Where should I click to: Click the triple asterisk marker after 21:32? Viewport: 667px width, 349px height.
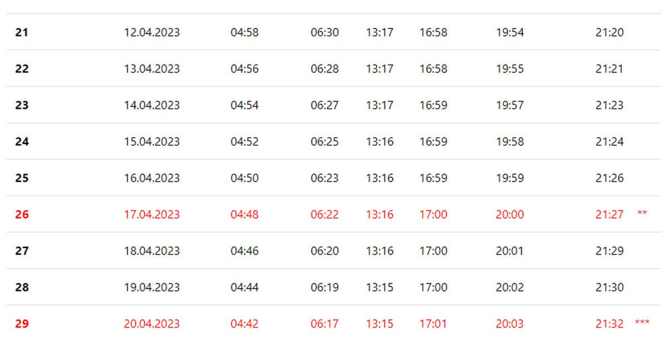point(643,322)
